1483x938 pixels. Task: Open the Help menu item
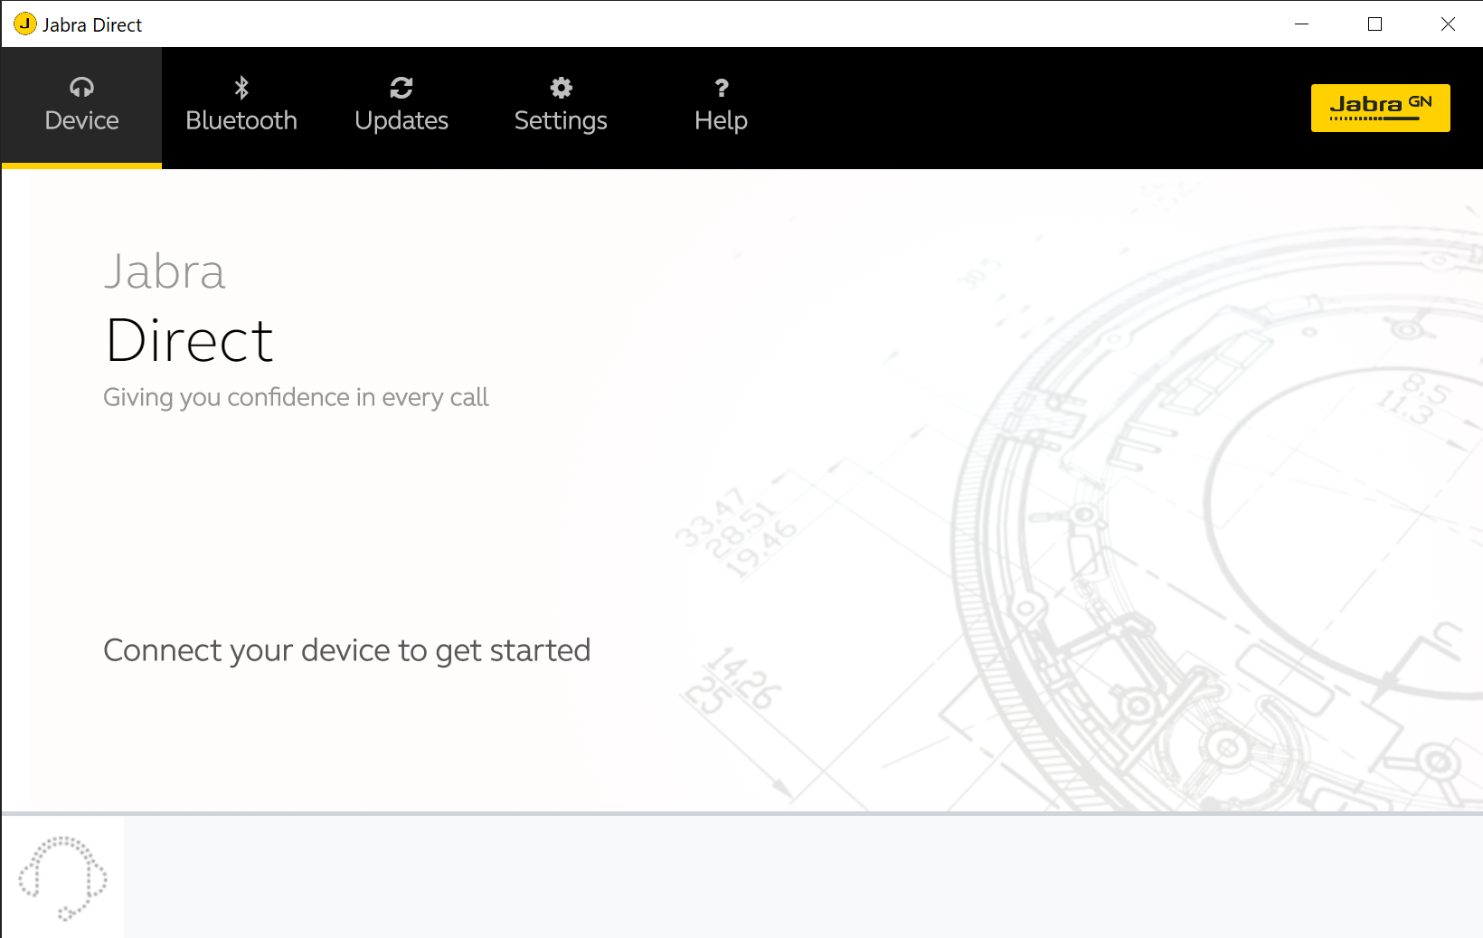point(721,119)
